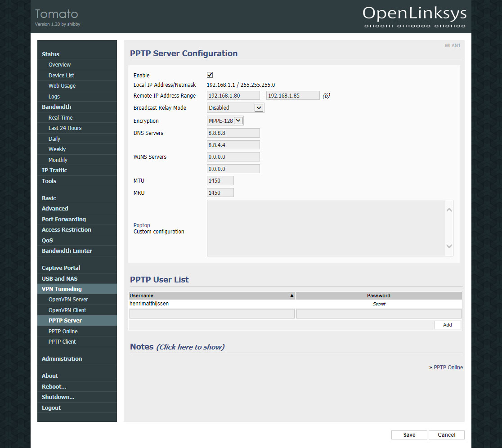Click the new Username input field
502x448 pixels.
click(x=211, y=314)
